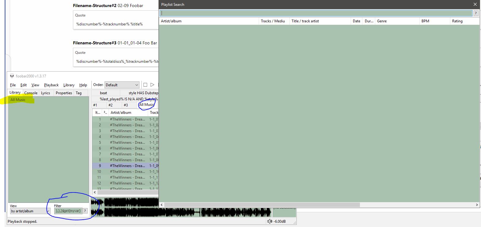Click the Play button in foobar2000 toolbar
The height and width of the screenshot is (227, 481).
click(152, 85)
